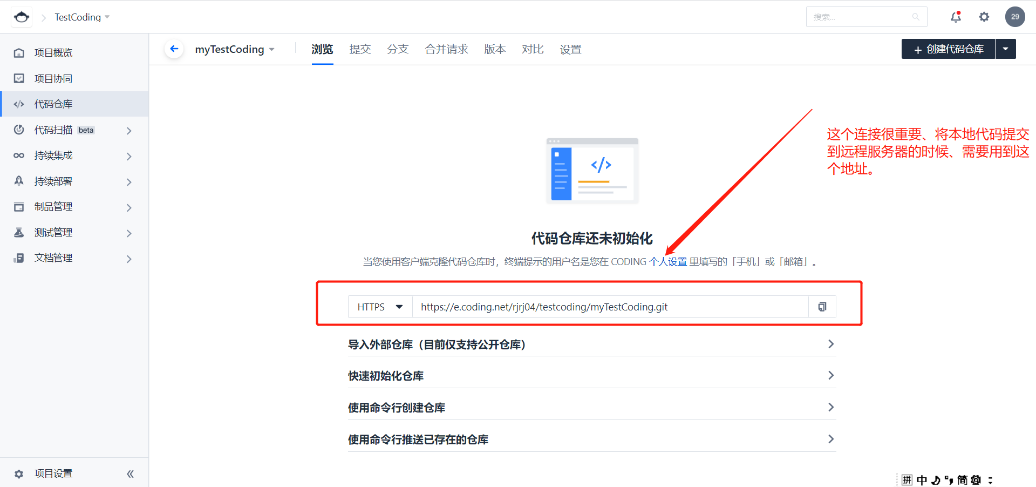1036x487 pixels.
Task: Select 代码仓库 in the sidebar
Action: (74, 104)
